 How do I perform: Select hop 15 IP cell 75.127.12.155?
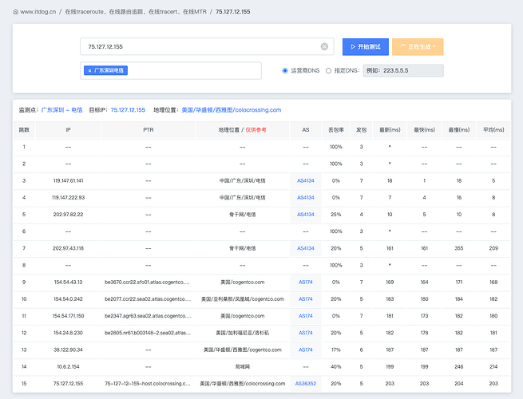68,384
